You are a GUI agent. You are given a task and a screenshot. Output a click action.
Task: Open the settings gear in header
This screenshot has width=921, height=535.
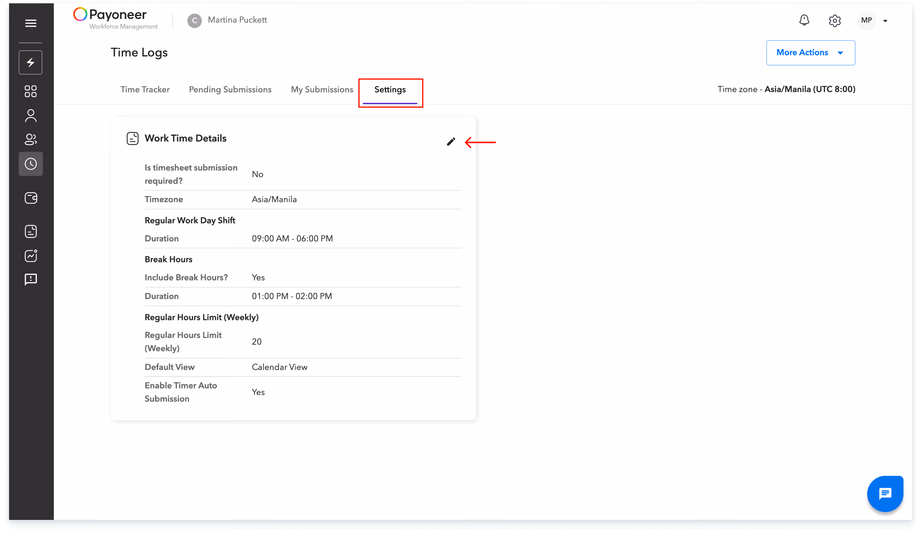[x=835, y=21]
